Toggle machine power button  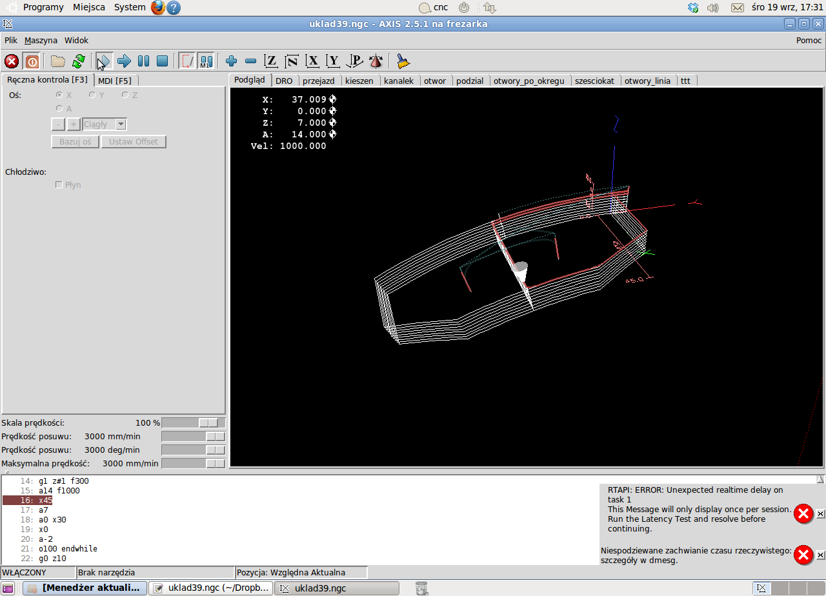click(x=32, y=61)
